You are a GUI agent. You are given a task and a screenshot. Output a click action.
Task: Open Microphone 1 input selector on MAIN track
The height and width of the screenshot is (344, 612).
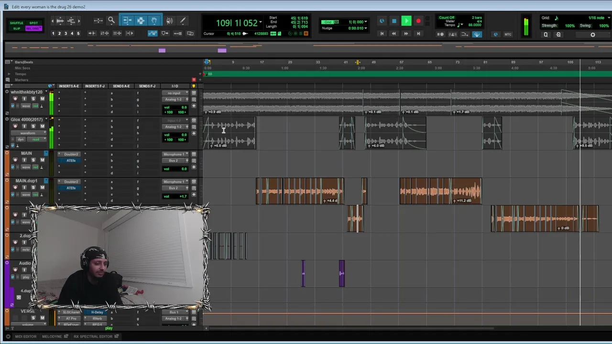pos(175,154)
